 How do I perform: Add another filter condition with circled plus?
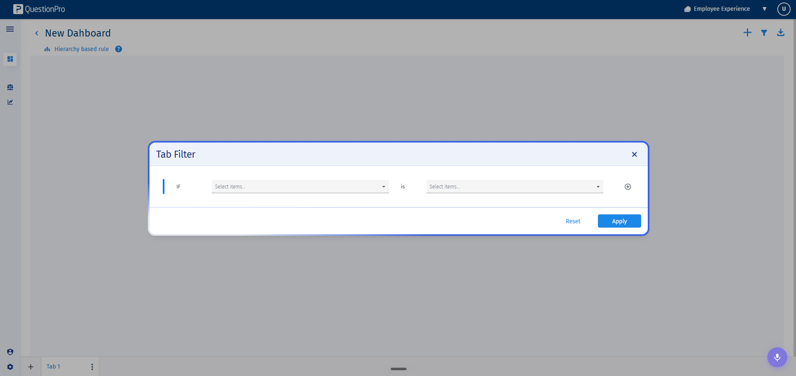click(x=627, y=187)
